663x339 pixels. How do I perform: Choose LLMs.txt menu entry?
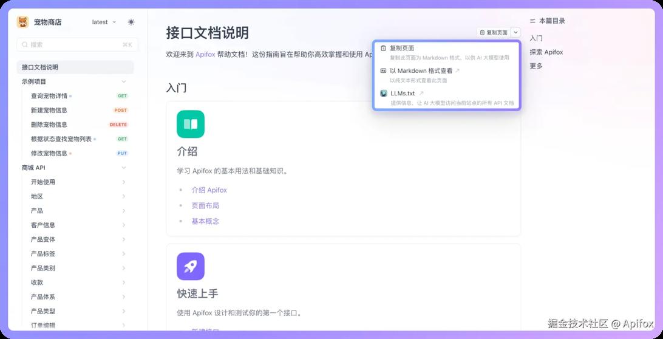(446, 97)
